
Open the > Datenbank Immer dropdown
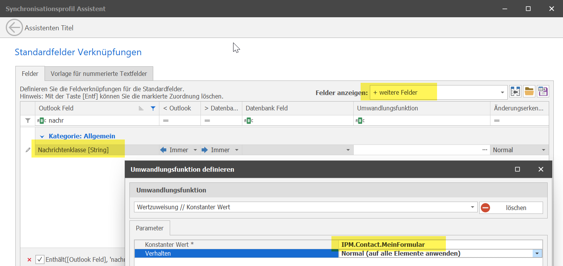click(x=237, y=150)
